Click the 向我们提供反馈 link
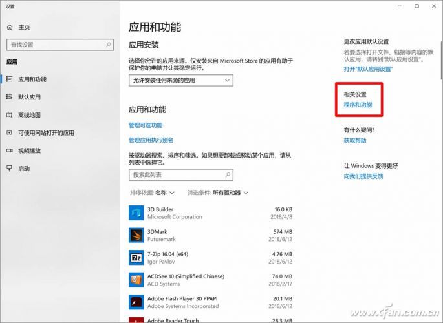Screen dimensions: 443x323 (x=363, y=176)
